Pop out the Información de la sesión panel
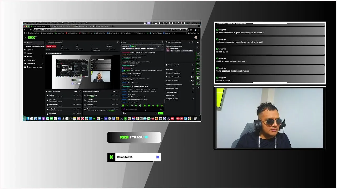Viewport: 337px width, 189px height. click(x=118, y=42)
